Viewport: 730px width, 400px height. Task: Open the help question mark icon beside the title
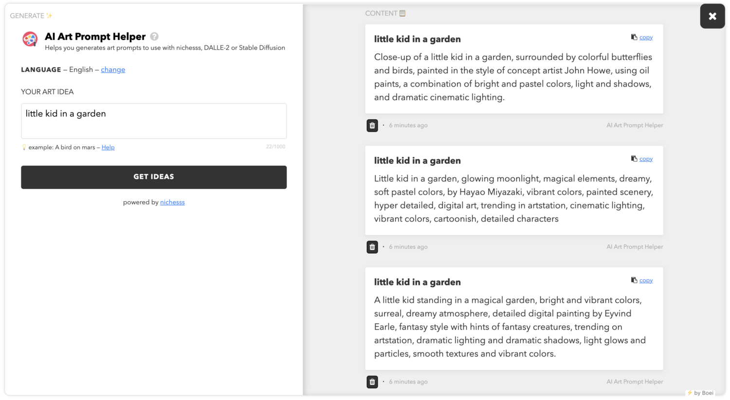tap(154, 36)
